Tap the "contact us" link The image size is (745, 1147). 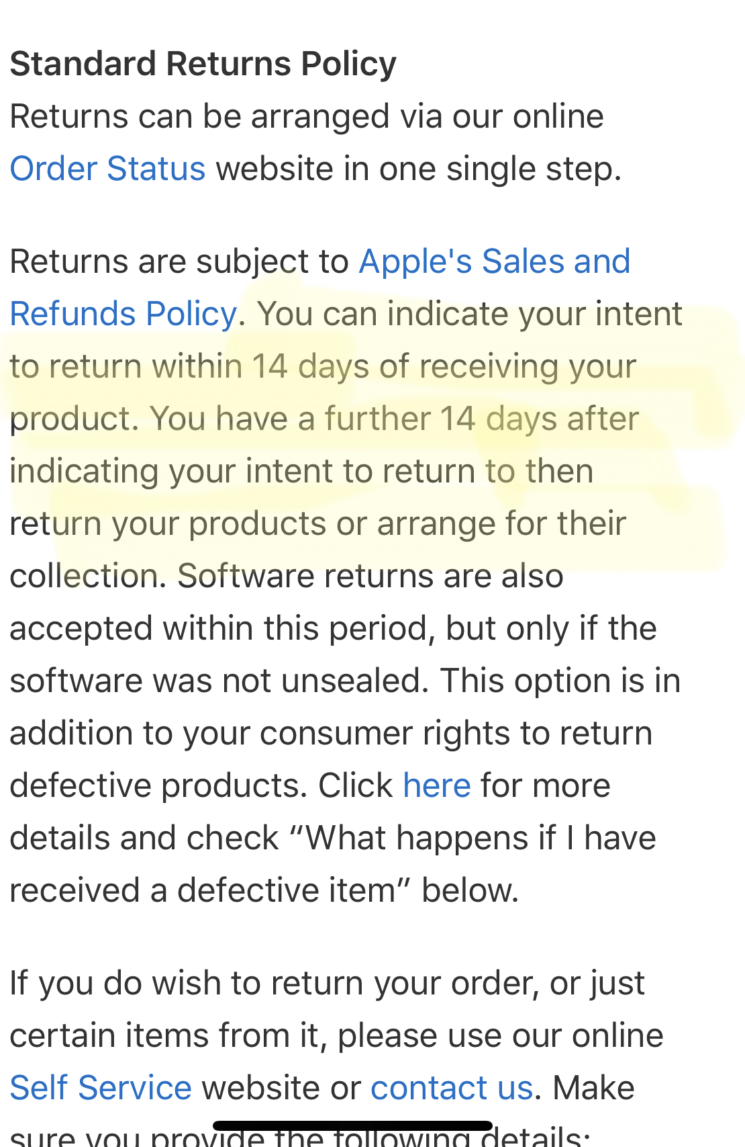pyautogui.click(x=452, y=1088)
